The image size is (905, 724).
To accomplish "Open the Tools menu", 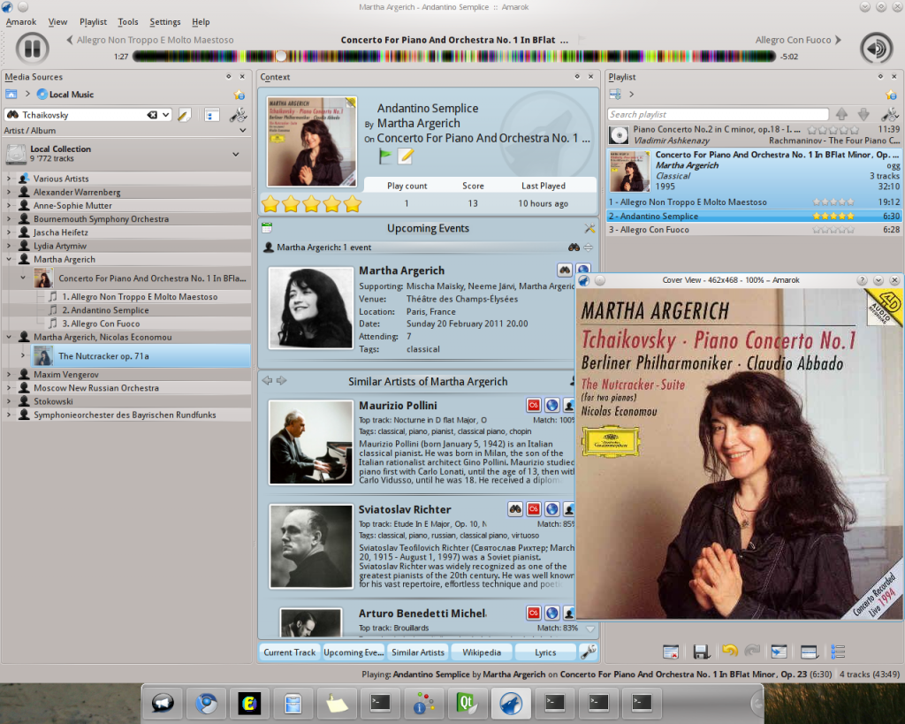I will tap(128, 22).
